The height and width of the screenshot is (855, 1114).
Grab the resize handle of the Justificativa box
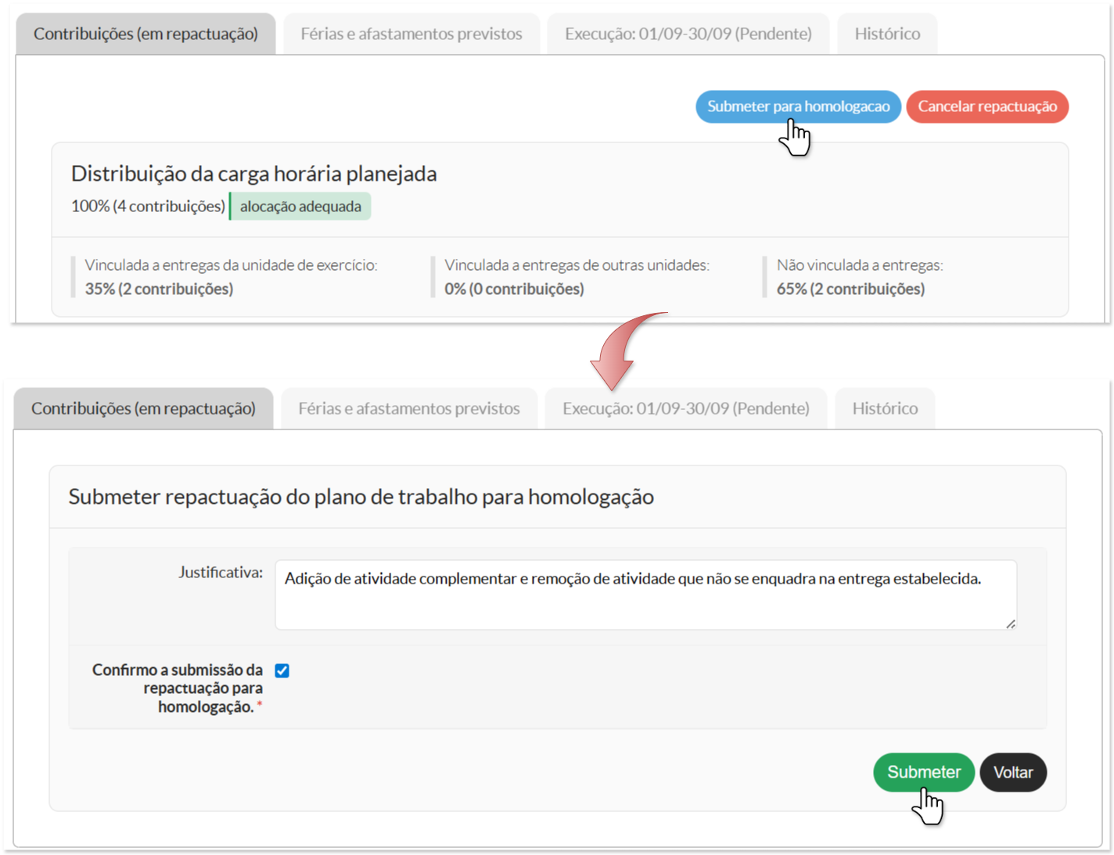click(x=1010, y=623)
